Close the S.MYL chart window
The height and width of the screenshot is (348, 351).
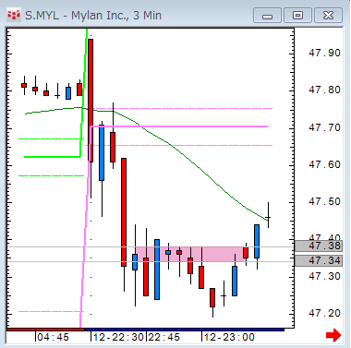[x=328, y=16]
